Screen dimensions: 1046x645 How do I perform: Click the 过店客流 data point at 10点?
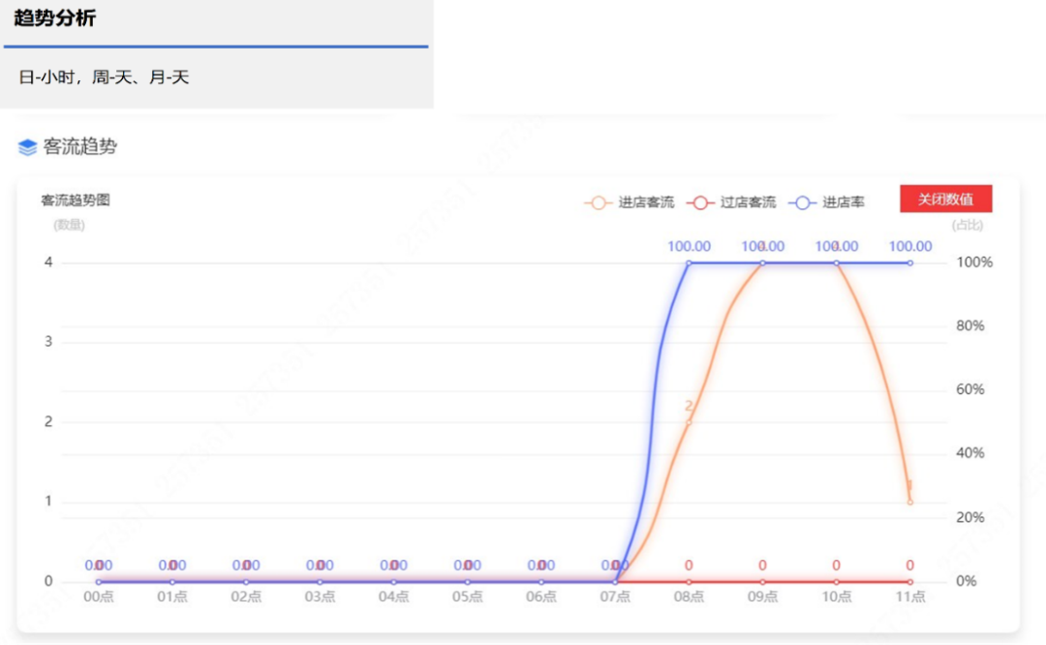(836, 581)
